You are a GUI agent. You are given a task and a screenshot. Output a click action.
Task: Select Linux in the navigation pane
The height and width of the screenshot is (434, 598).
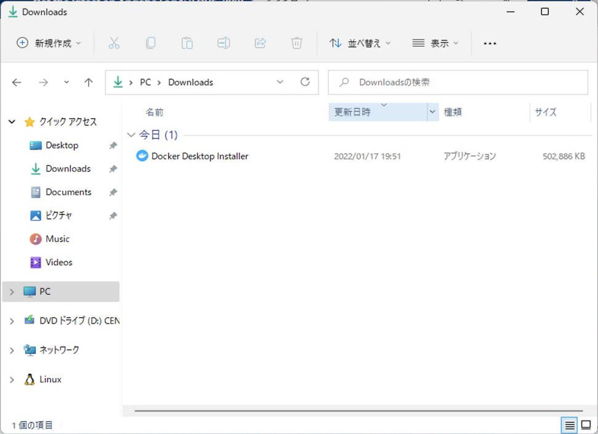50,379
